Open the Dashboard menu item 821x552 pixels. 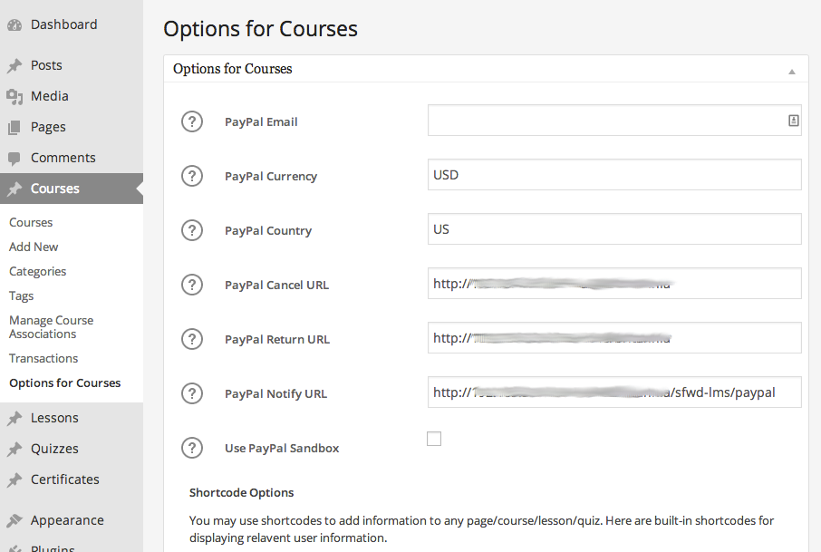[x=63, y=24]
